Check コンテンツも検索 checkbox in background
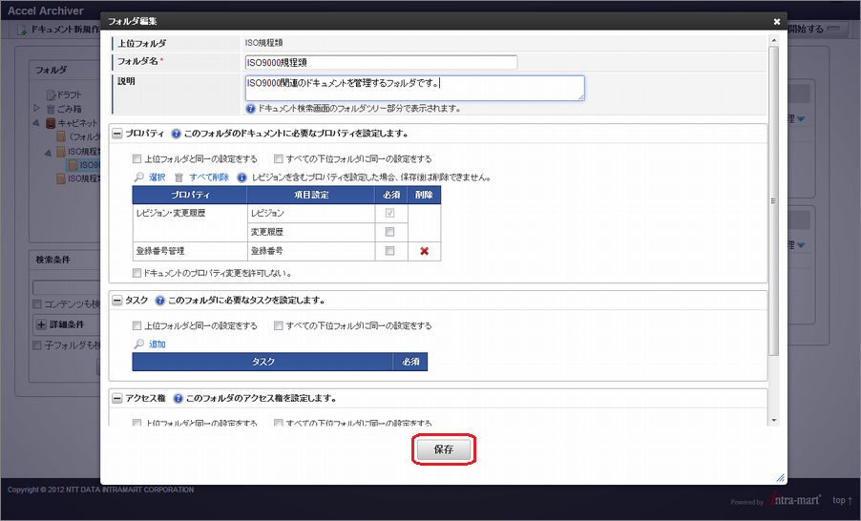The width and height of the screenshot is (861, 521). [x=37, y=304]
